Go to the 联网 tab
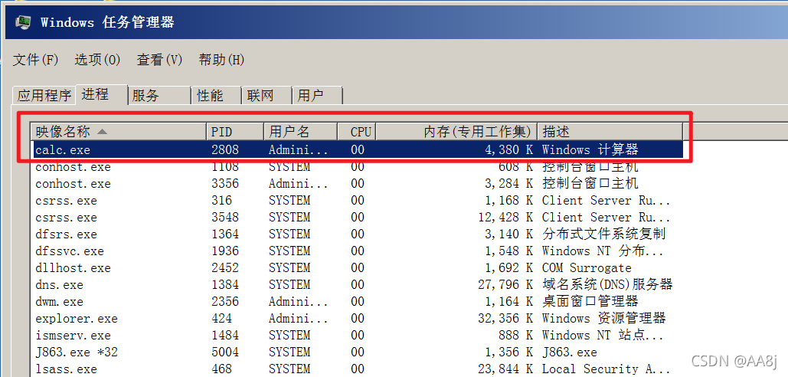The width and height of the screenshot is (788, 377). pos(266,96)
